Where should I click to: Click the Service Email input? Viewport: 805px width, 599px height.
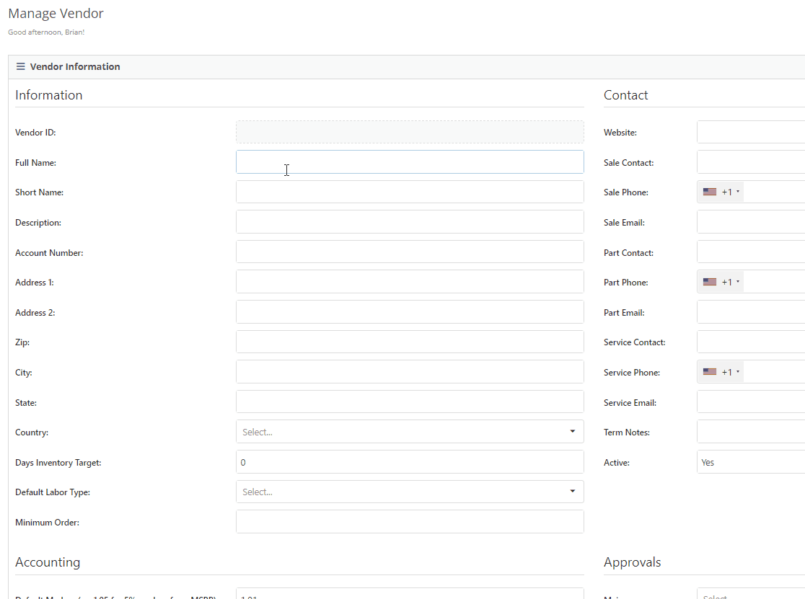point(751,402)
